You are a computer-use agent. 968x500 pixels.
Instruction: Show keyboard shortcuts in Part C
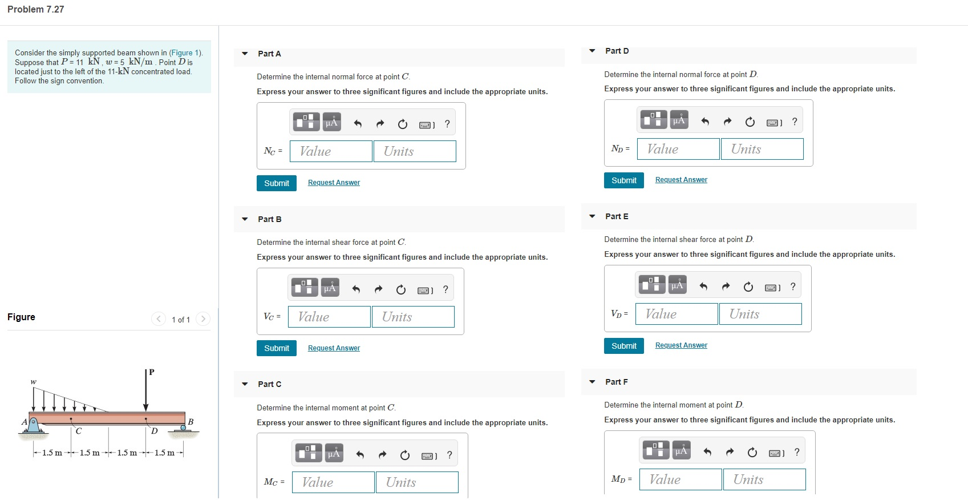click(429, 455)
